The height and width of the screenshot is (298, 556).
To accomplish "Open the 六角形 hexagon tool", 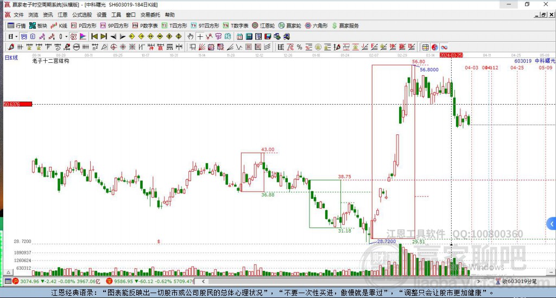I will click(317, 25).
